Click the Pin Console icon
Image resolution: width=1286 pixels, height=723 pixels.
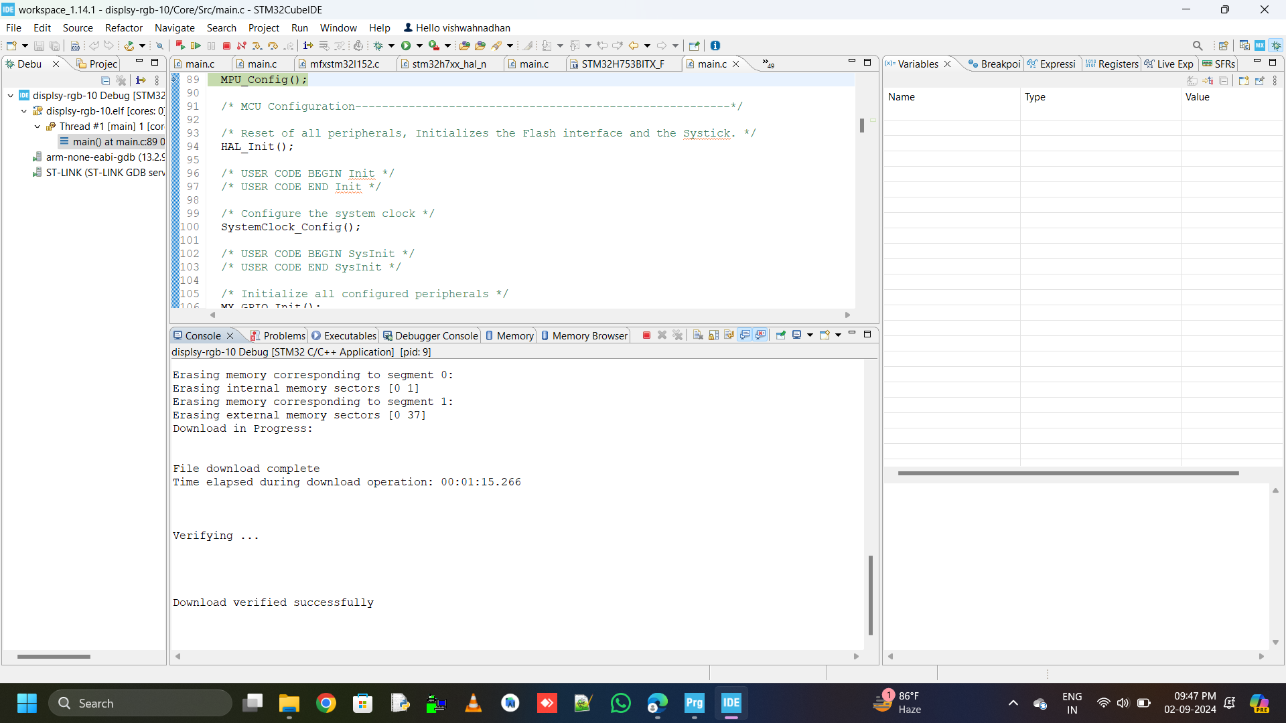(781, 335)
